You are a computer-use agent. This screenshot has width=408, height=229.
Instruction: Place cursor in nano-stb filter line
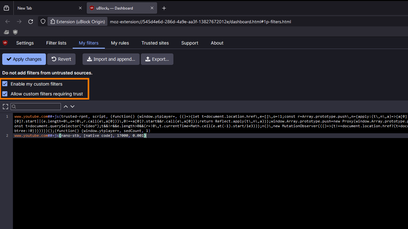pos(80,135)
